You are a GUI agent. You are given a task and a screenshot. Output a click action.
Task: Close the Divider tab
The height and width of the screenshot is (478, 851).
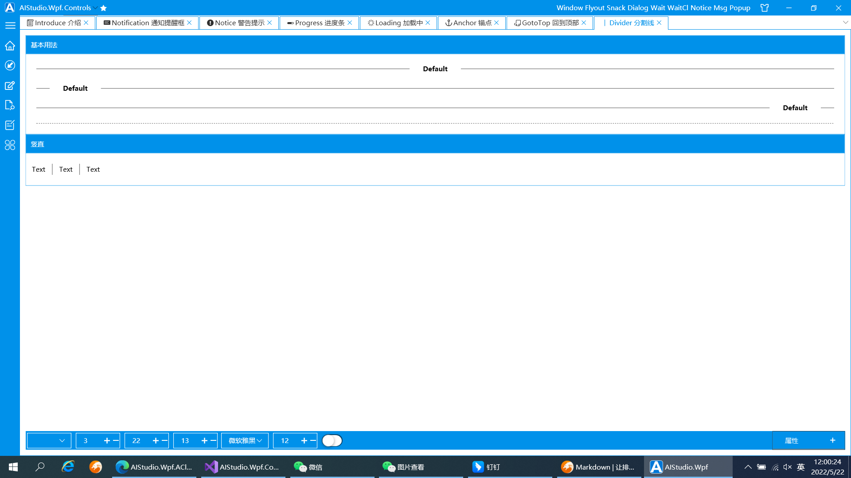click(x=659, y=23)
